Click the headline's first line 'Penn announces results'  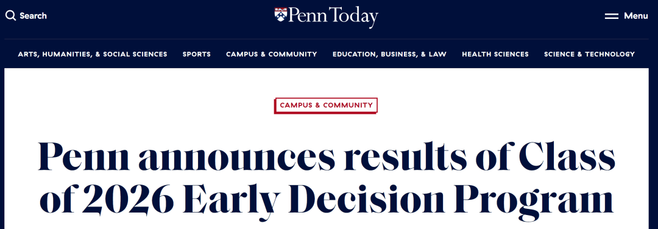coord(252,157)
